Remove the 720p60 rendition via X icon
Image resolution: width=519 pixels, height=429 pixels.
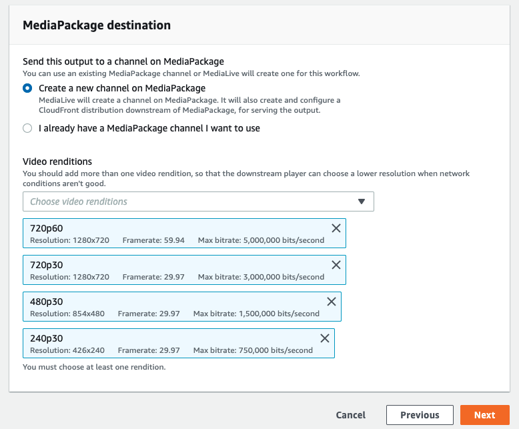(336, 228)
